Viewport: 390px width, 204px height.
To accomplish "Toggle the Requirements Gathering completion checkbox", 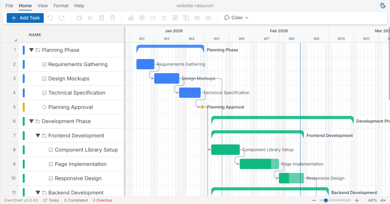I will 44,64.
